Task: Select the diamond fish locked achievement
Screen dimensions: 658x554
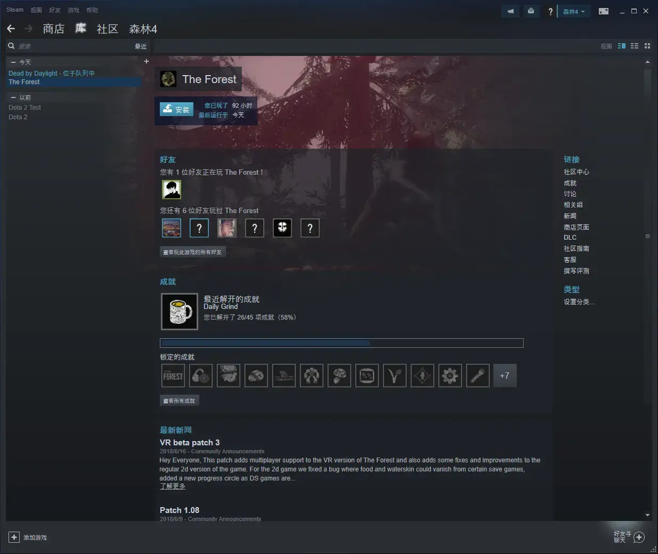Action: 423,376
